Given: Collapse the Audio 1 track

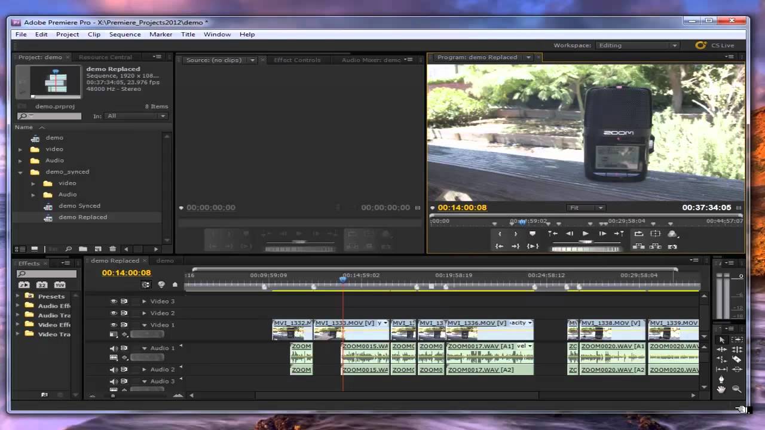Looking at the screenshot, I should pos(144,348).
